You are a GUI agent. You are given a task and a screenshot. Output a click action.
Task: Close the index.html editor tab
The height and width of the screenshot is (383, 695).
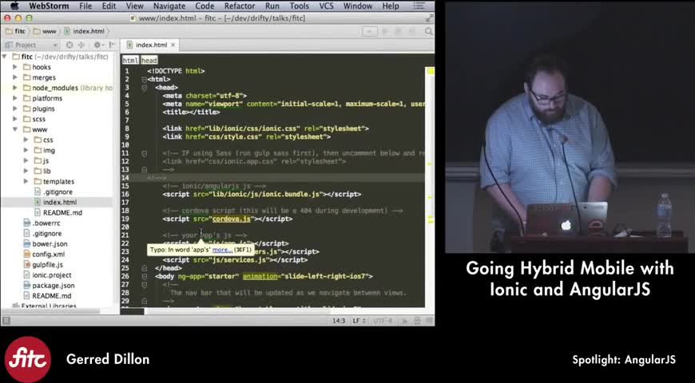click(173, 45)
